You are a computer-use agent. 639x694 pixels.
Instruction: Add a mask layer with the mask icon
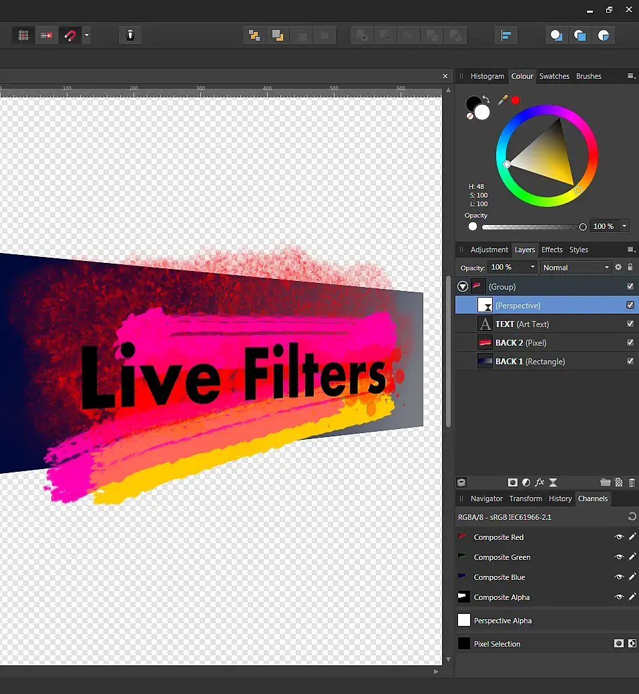[x=513, y=482]
